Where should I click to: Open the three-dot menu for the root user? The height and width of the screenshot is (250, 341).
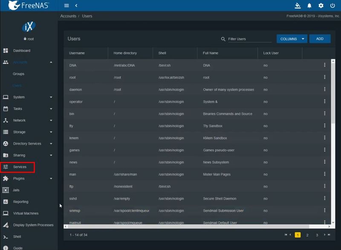324,77
